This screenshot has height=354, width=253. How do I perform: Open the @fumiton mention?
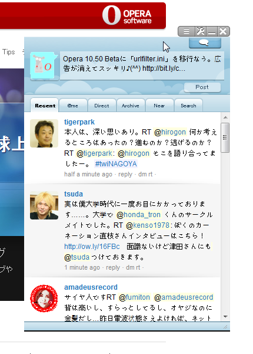134,297
